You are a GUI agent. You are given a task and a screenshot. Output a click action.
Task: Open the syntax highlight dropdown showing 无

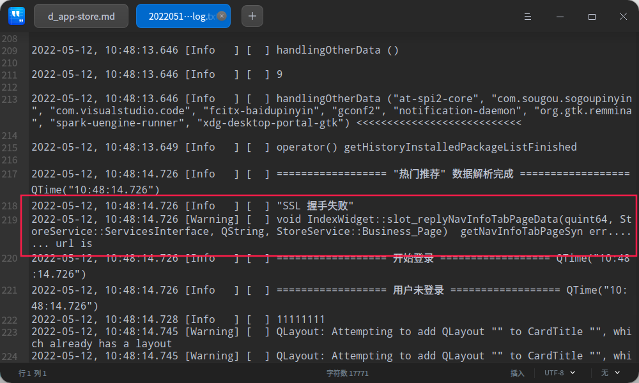[603, 372]
